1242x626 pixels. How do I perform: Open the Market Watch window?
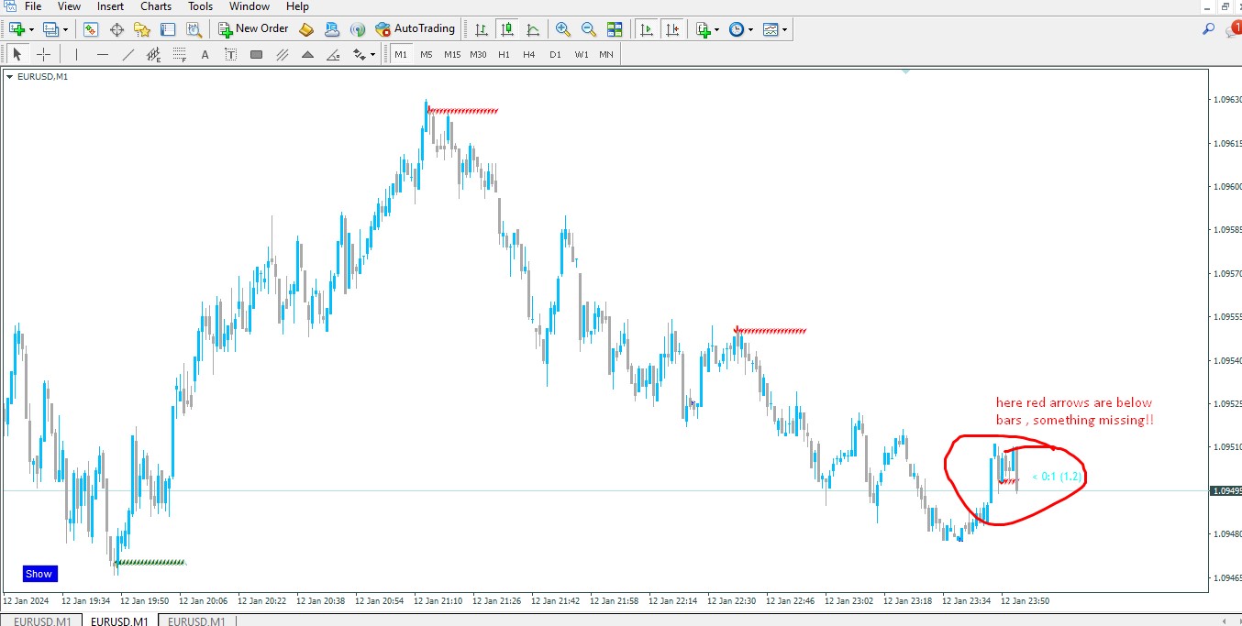click(91, 29)
